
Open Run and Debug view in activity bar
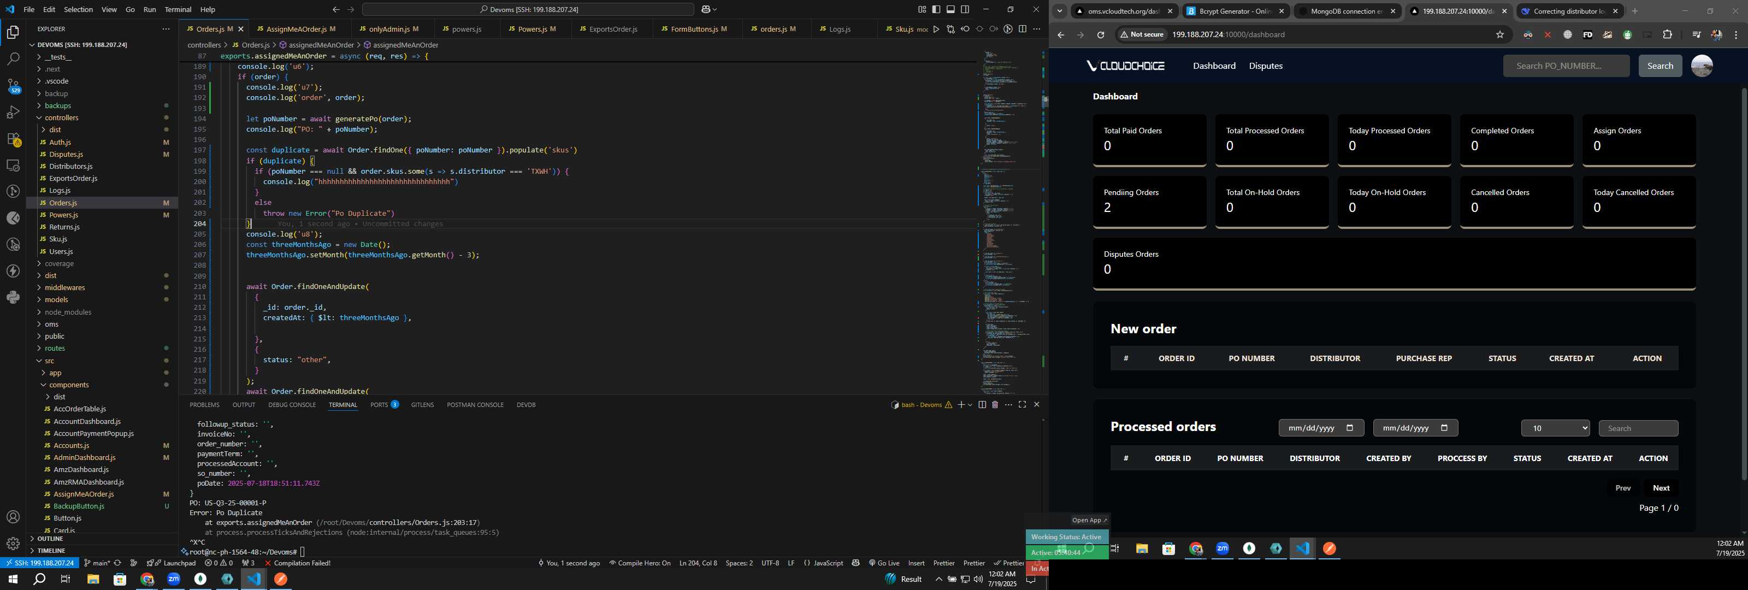coord(13,112)
